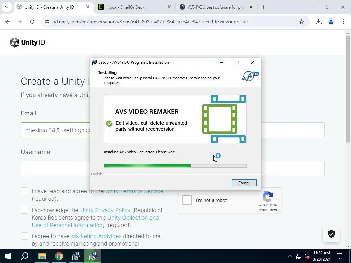Open Windows taskbar search
351x263 pixels.
25,256
